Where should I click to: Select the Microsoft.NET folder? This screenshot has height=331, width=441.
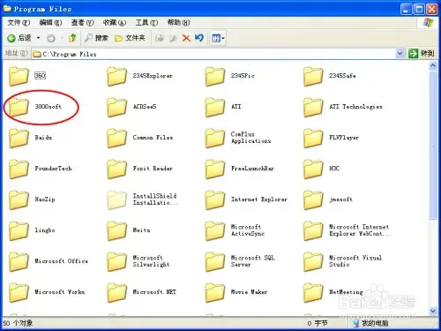point(141,292)
